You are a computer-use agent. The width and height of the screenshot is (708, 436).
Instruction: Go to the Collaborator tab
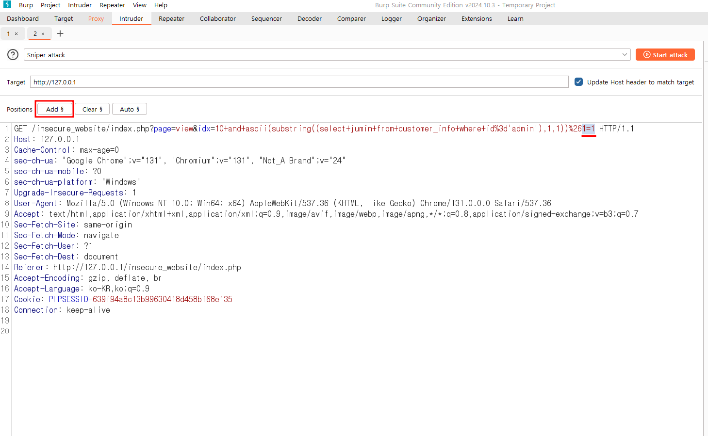coord(218,19)
